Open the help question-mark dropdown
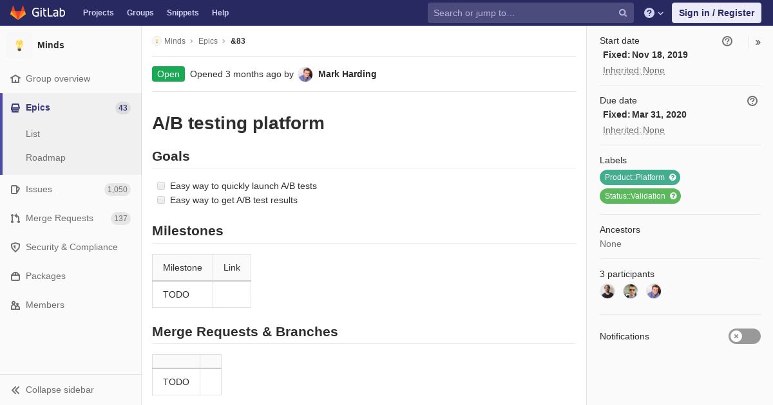 tap(654, 13)
